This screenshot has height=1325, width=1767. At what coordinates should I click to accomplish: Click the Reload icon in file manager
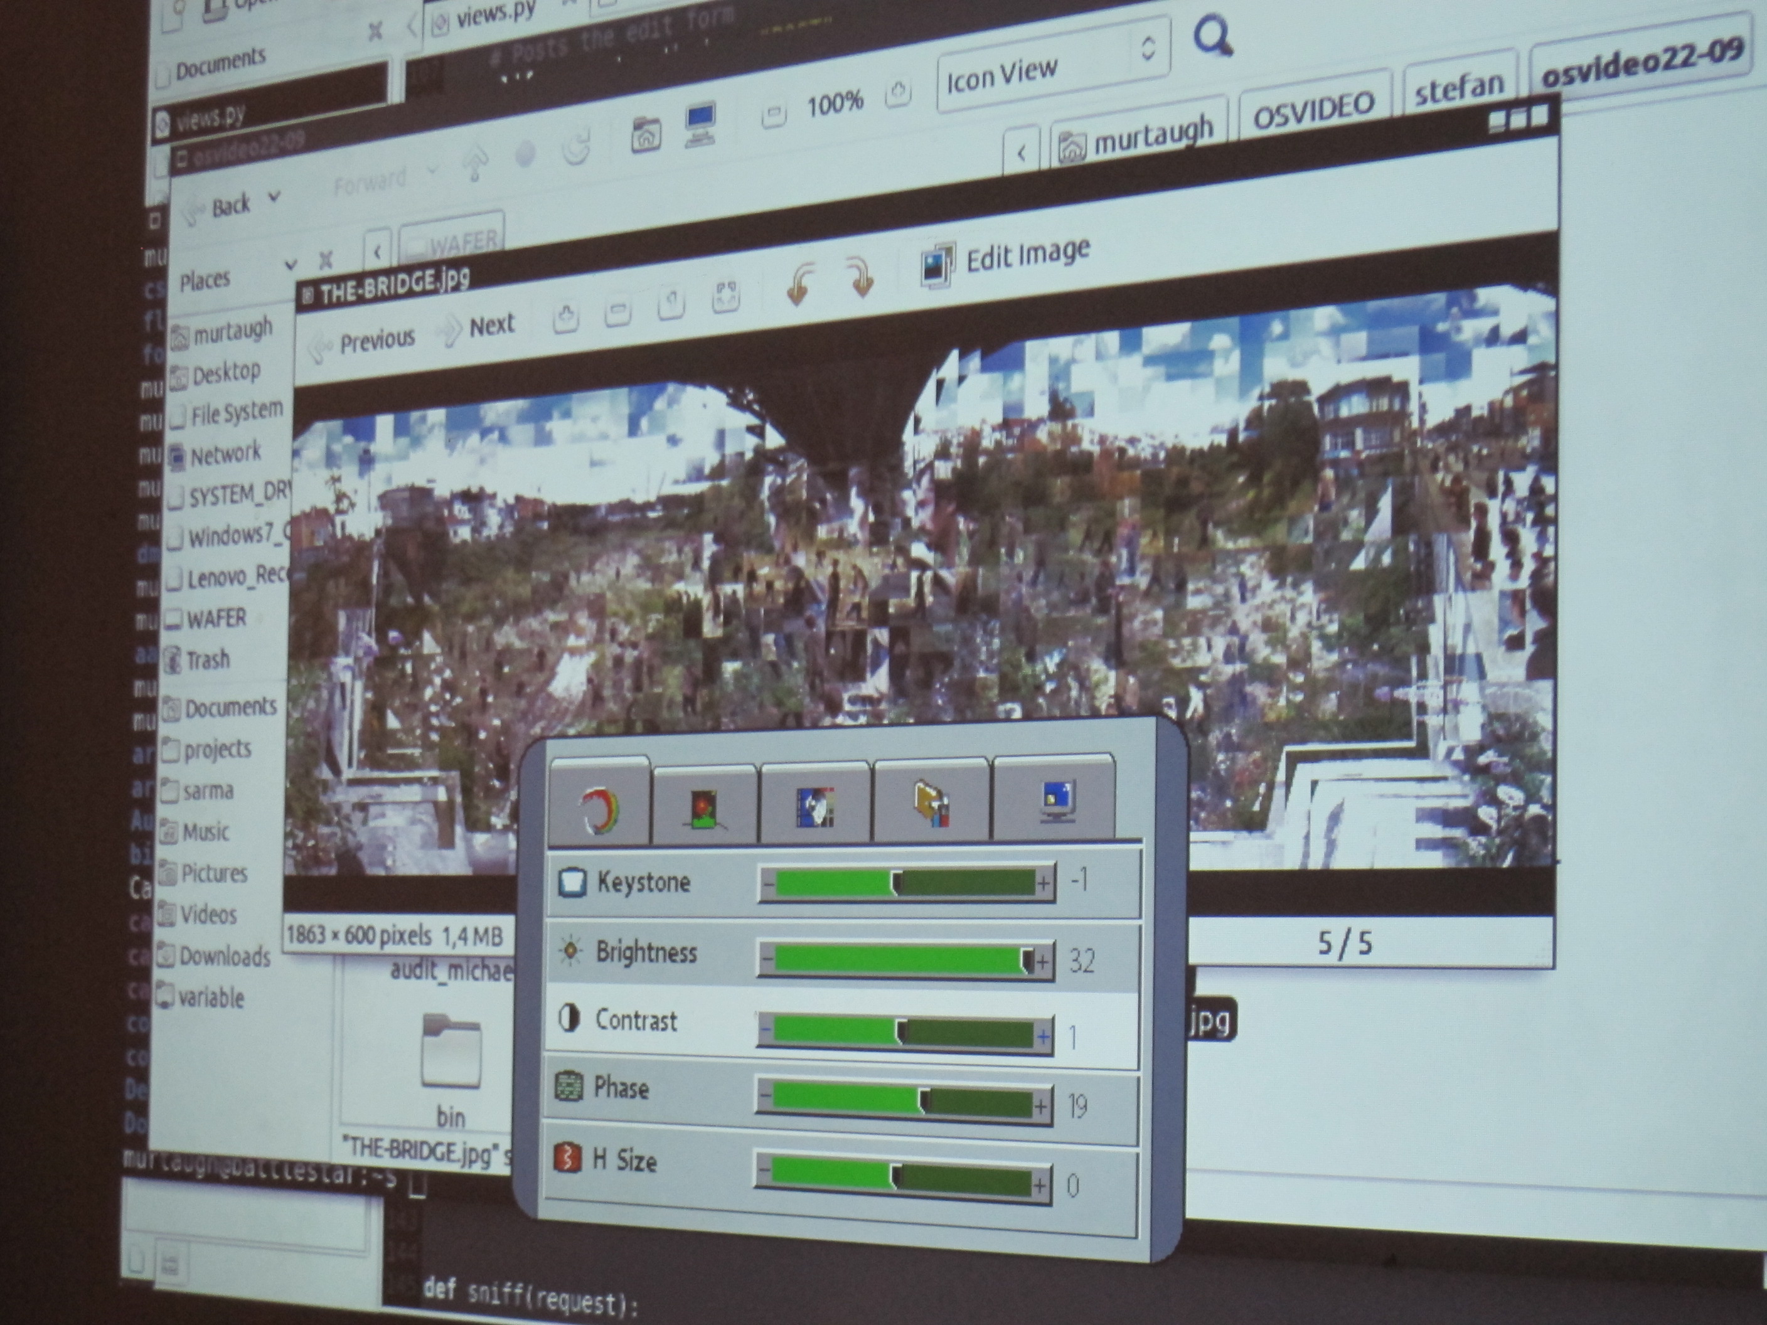click(x=576, y=148)
